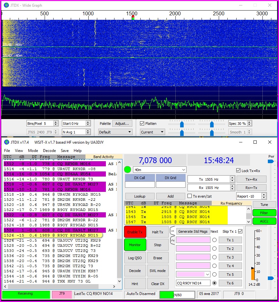
Task: Click the Halt Tx button
Action: tap(158, 232)
